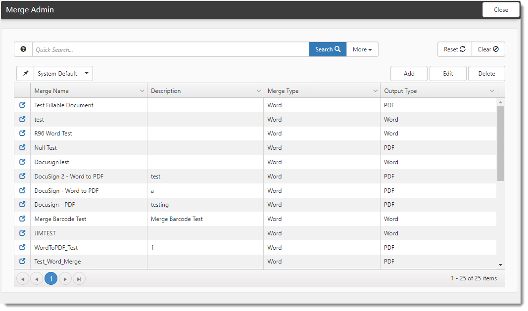Screen dimensions: 528x311
Task: Go to the last page of results
Action: [79, 279]
